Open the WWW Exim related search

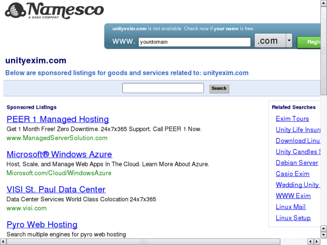[293, 196]
